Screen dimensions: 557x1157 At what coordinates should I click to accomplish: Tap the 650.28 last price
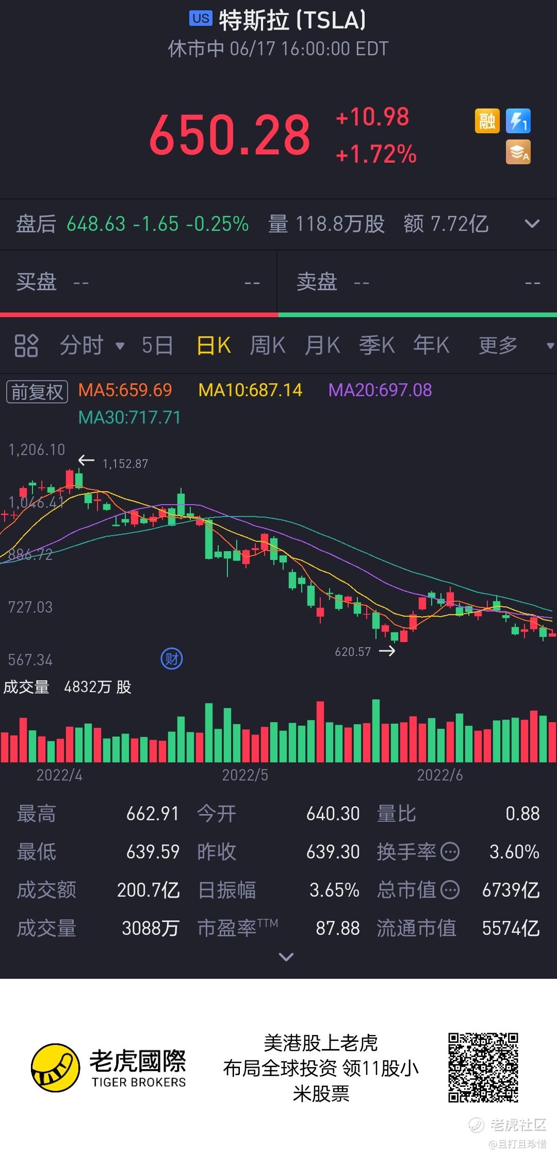pyautogui.click(x=230, y=135)
